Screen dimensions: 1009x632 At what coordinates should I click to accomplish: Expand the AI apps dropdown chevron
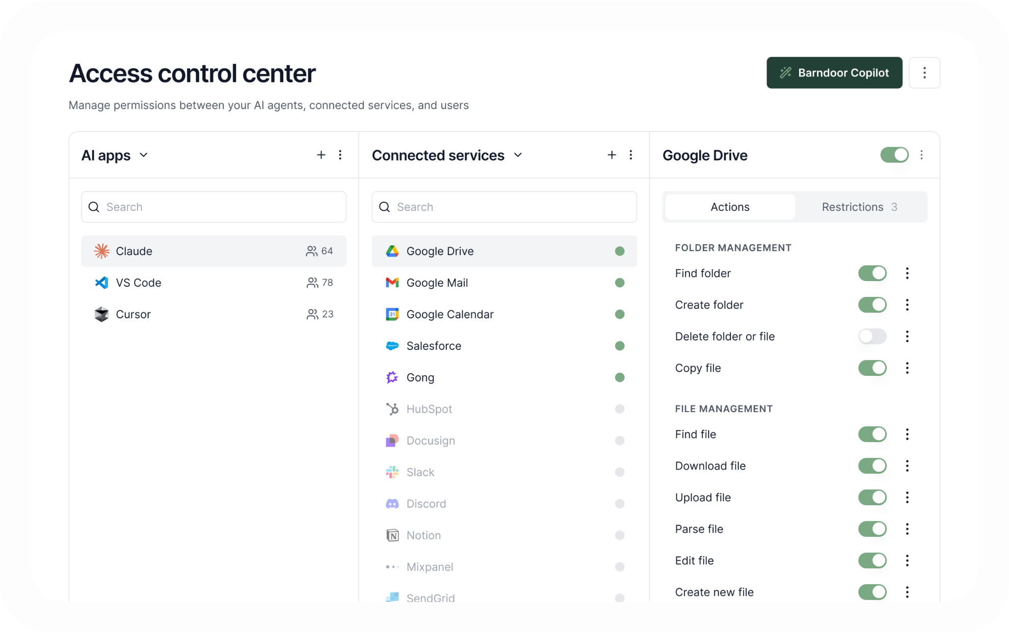point(144,155)
